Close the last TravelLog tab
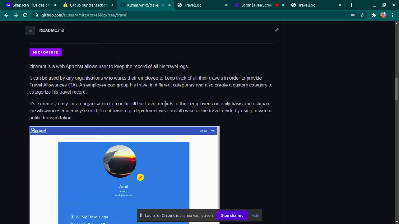This screenshot has height=224, width=399. click(x=340, y=5)
